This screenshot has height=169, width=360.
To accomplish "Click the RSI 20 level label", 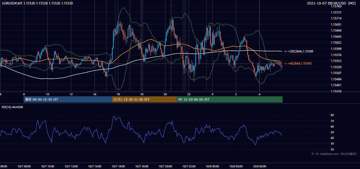I will (332, 150).
